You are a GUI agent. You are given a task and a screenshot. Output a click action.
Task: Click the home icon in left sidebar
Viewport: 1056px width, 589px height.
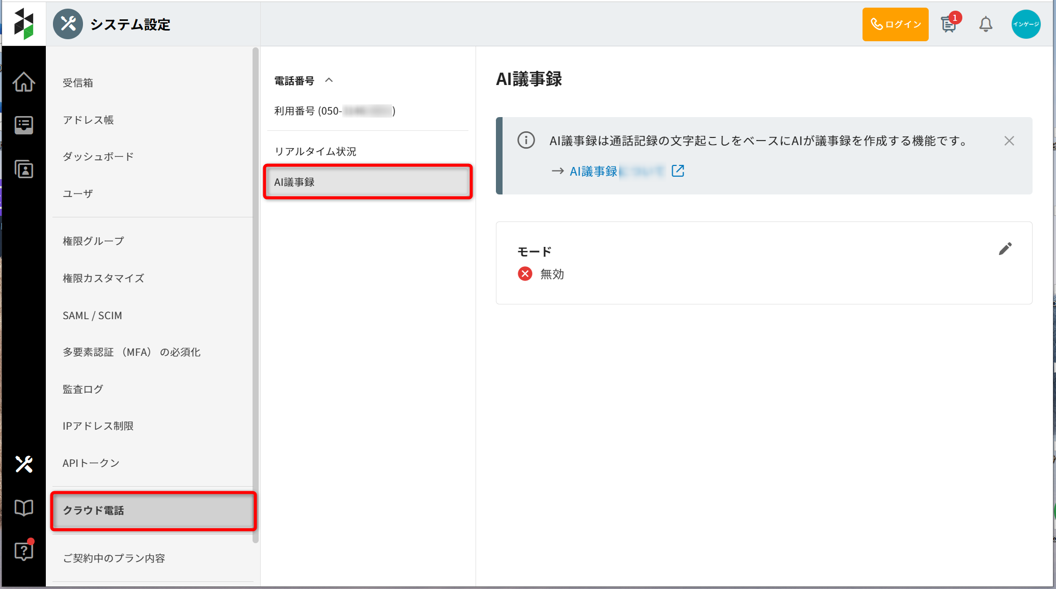pyautogui.click(x=24, y=82)
